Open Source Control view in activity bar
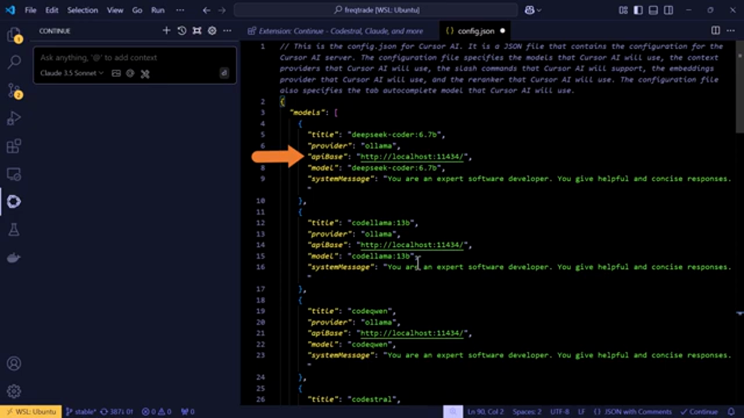This screenshot has width=744, height=418. (14, 90)
